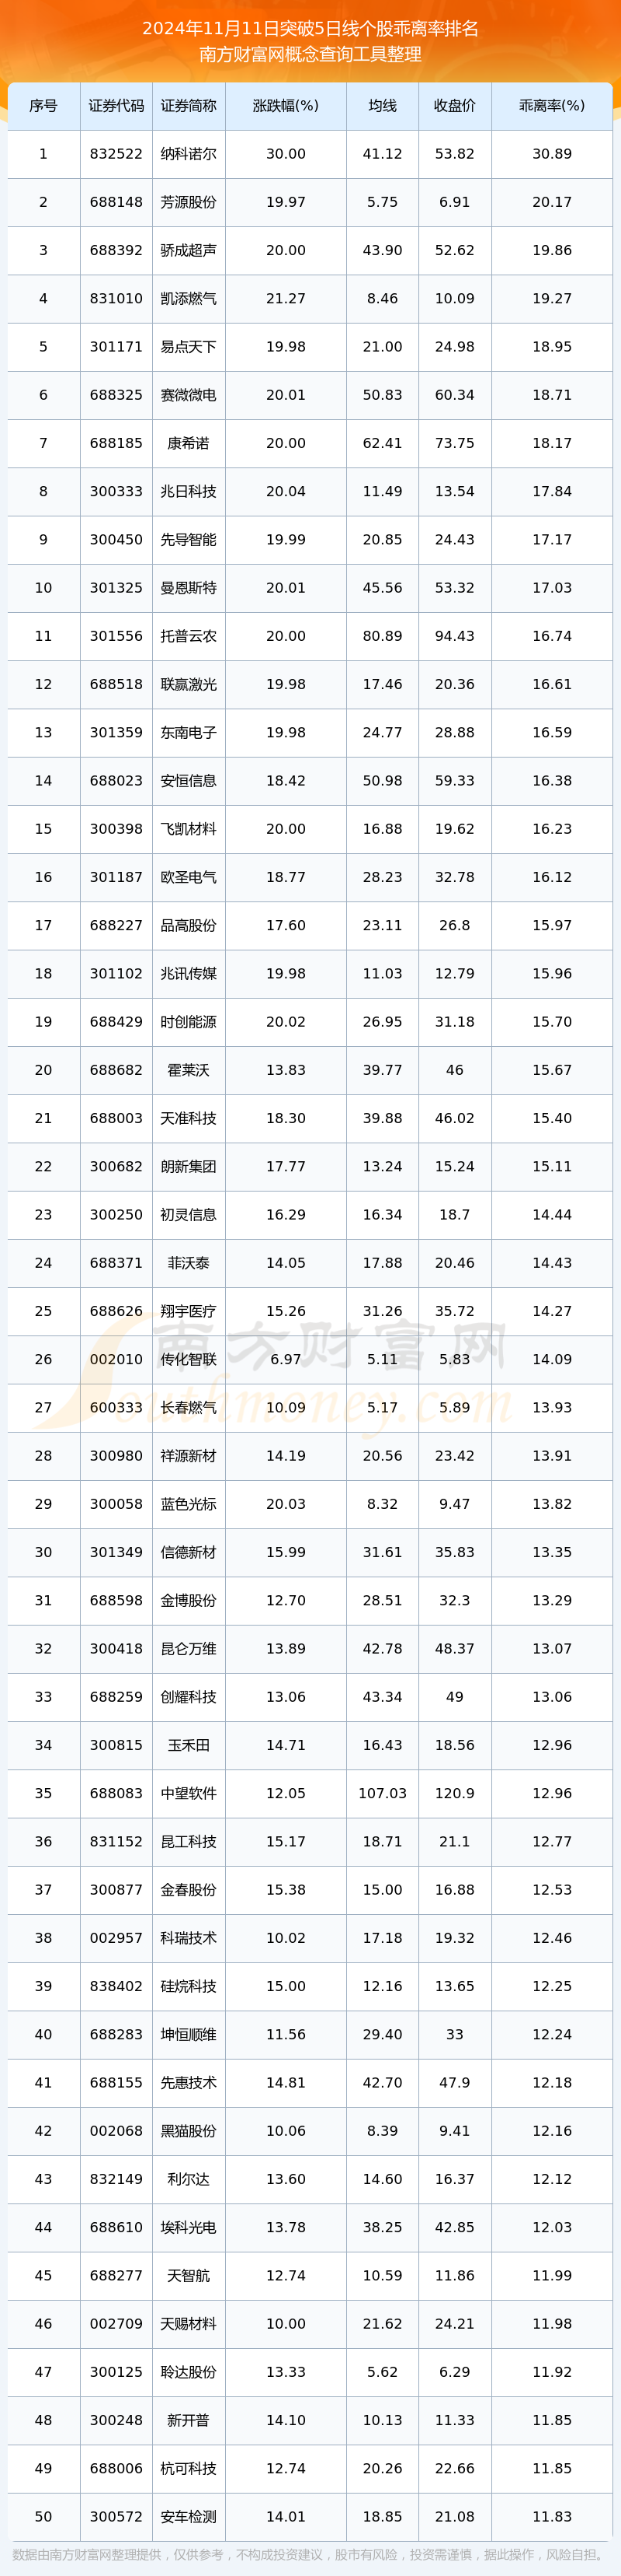Select stock name 霍莱沃
This screenshot has height=2576, width=621.
point(189,1070)
